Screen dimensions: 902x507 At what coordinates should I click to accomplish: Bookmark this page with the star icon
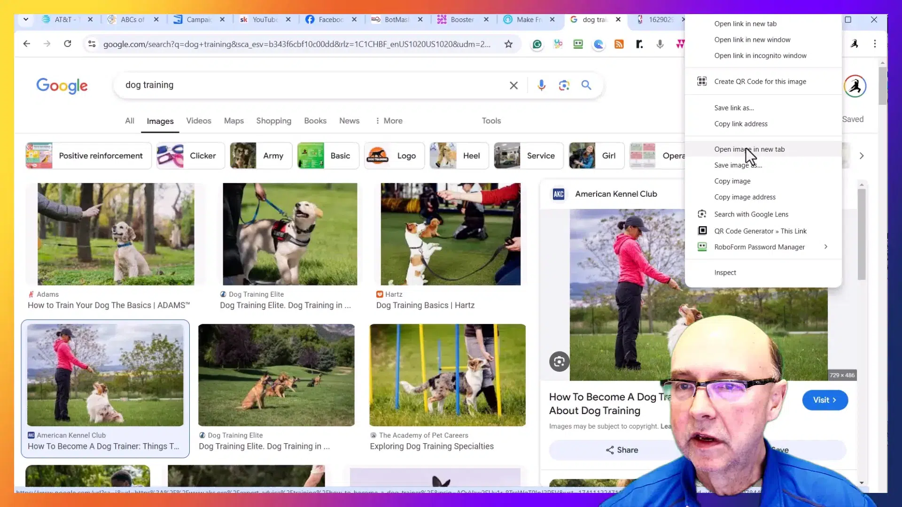click(508, 44)
